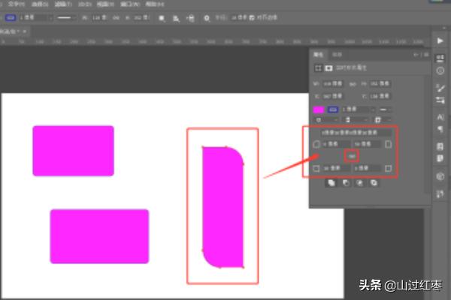Image resolution: width=451 pixels, height=300 pixels.
Task: Click the exclude overlapping shapes pathfinder icon
Action: (x=373, y=182)
